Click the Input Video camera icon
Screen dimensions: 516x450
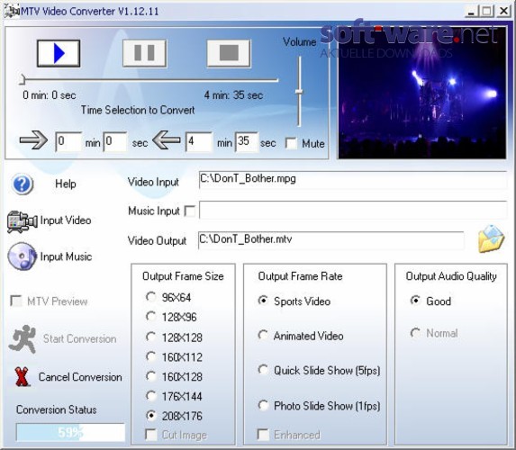[22, 221]
